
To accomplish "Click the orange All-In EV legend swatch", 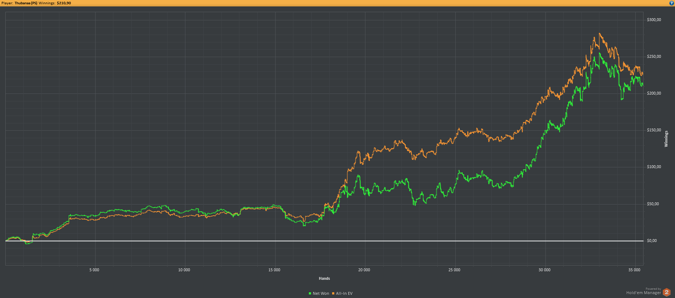I will 333,293.
